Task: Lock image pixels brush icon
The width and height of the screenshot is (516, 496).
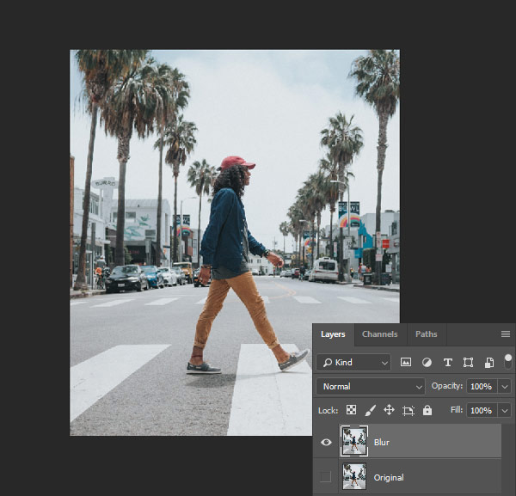Action: (370, 411)
